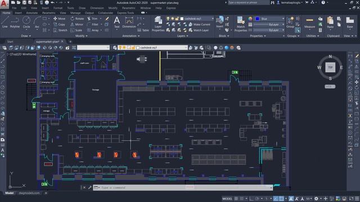360x202 pixels.
Task: Expand the Properties panel
Action: tap(258, 36)
